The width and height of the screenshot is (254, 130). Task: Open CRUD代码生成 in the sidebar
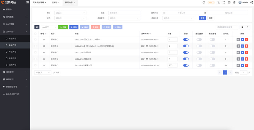click(15, 94)
